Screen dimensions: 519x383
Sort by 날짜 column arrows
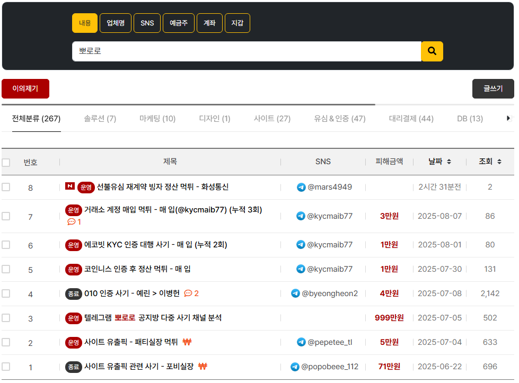449,162
